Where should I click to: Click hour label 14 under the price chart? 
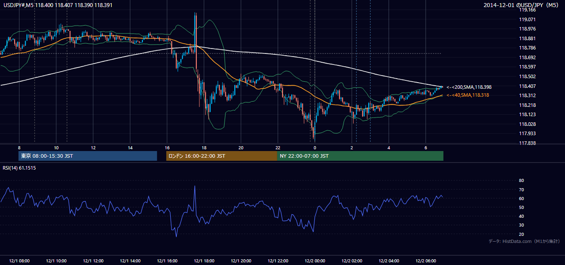[130, 148]
